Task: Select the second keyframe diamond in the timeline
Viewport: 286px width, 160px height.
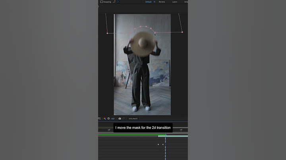Action: (x=163, y=145)
